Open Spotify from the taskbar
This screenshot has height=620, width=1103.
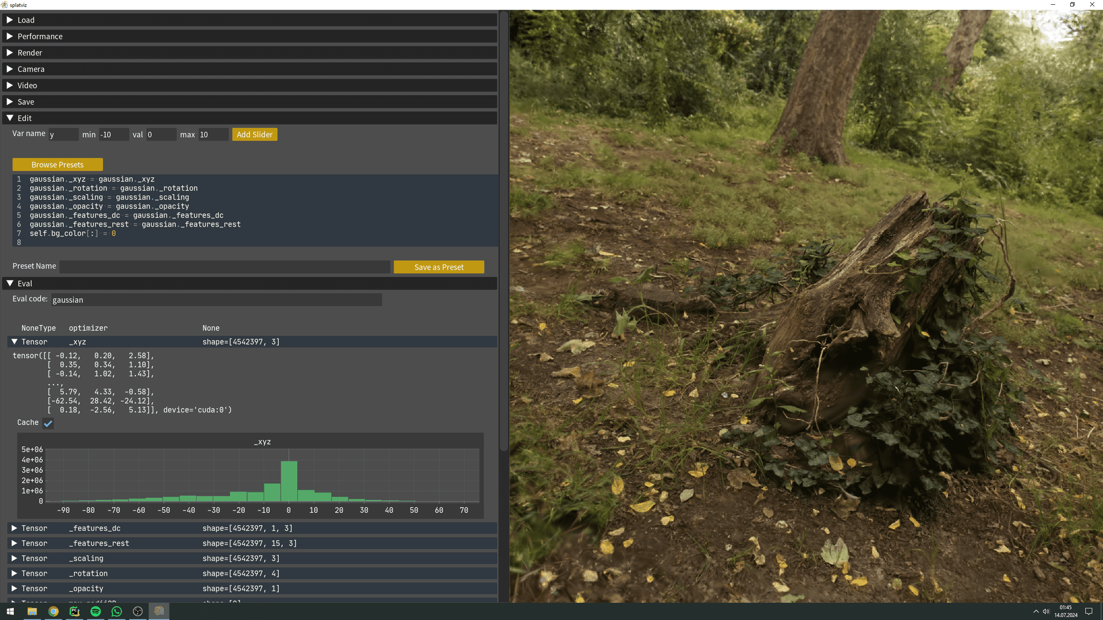coord(96,611)
